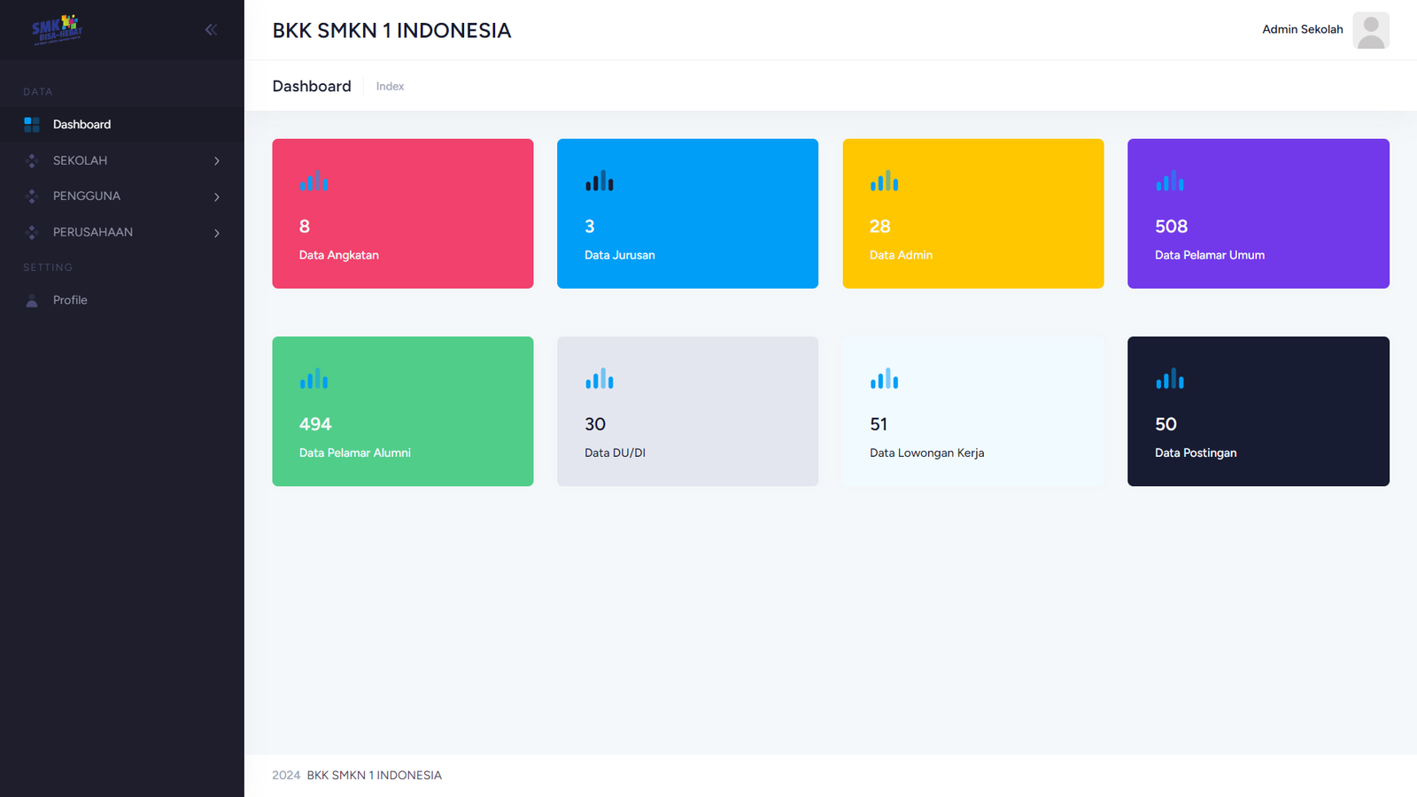Click the bar chart icon on Data Angkatan card

pyautogui.click(x=314, y=182)
